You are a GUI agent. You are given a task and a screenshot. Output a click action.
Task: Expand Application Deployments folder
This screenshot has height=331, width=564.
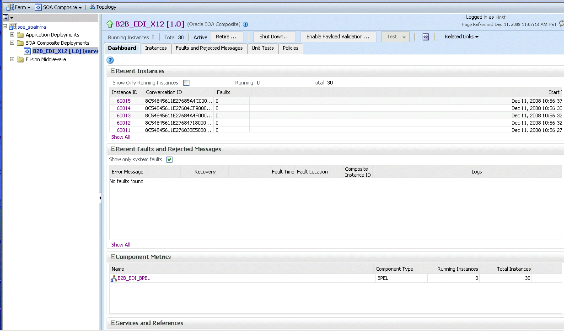pos(12,35)
